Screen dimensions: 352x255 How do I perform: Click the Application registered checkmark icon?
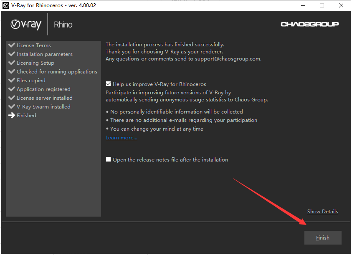11,88
